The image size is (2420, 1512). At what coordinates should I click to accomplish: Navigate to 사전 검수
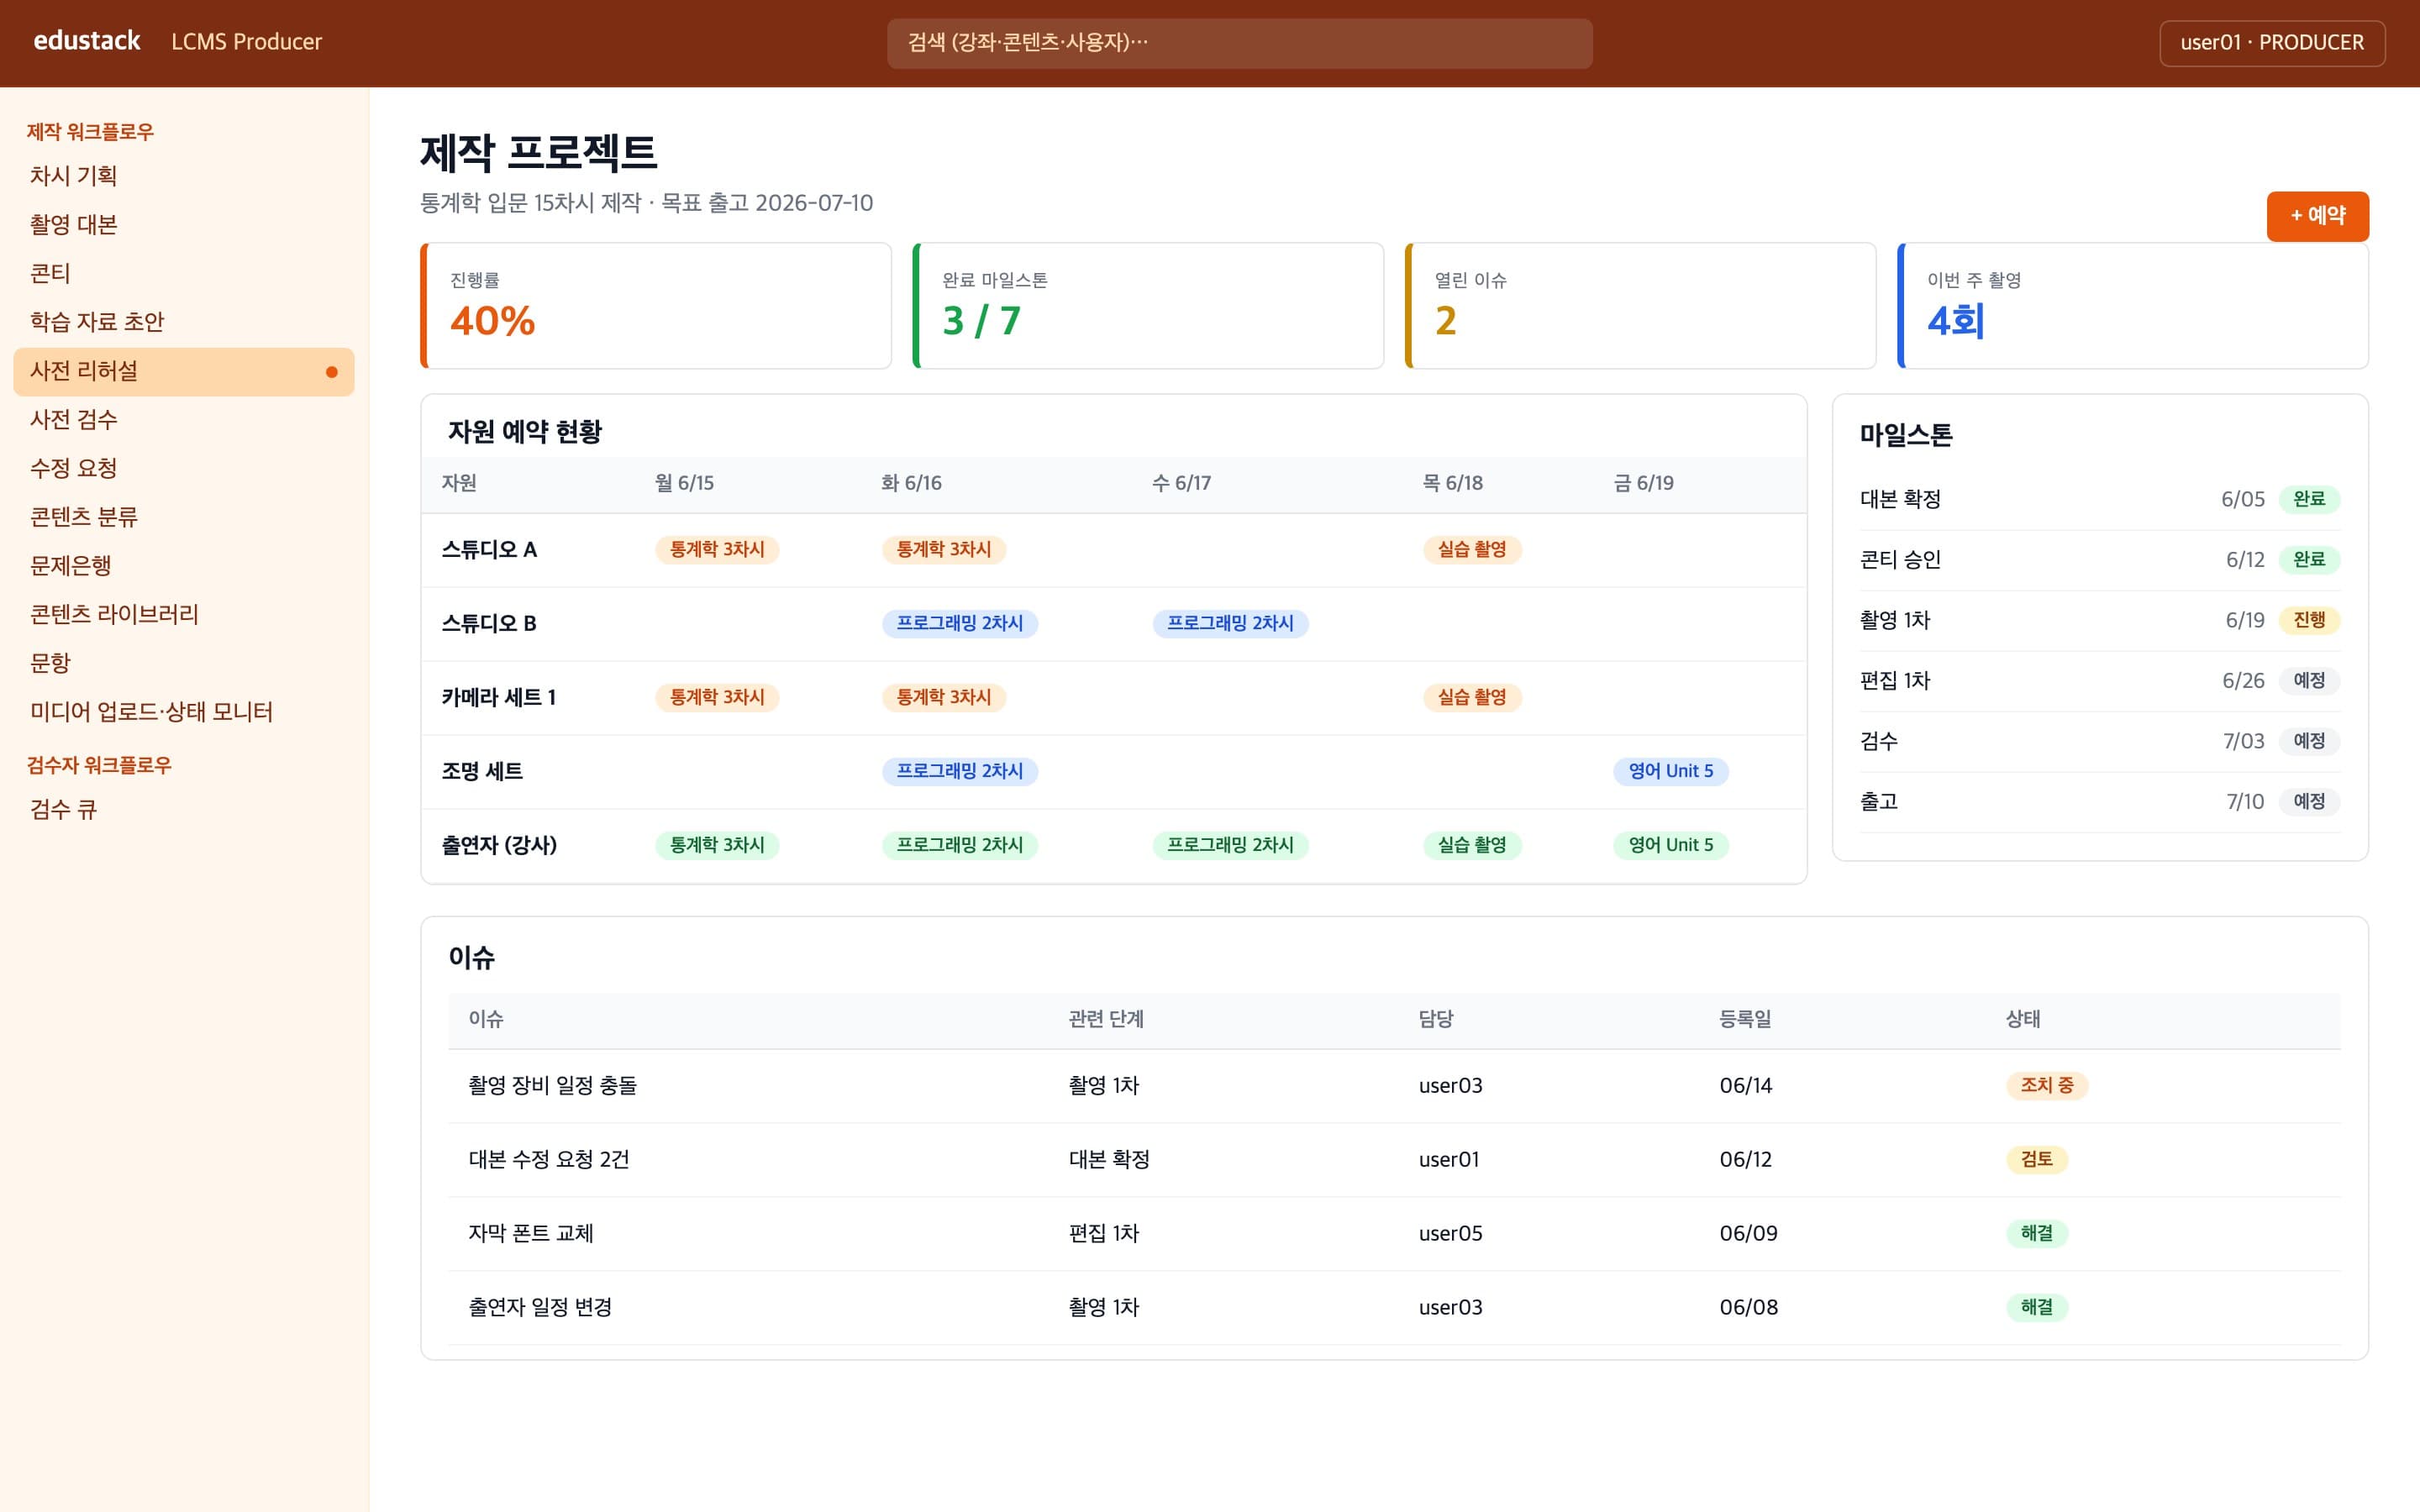(184, 420)
